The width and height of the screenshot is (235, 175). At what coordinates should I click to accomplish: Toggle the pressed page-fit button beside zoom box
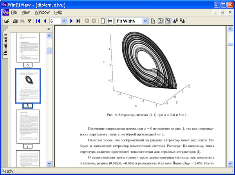click(x=167, y=21)
